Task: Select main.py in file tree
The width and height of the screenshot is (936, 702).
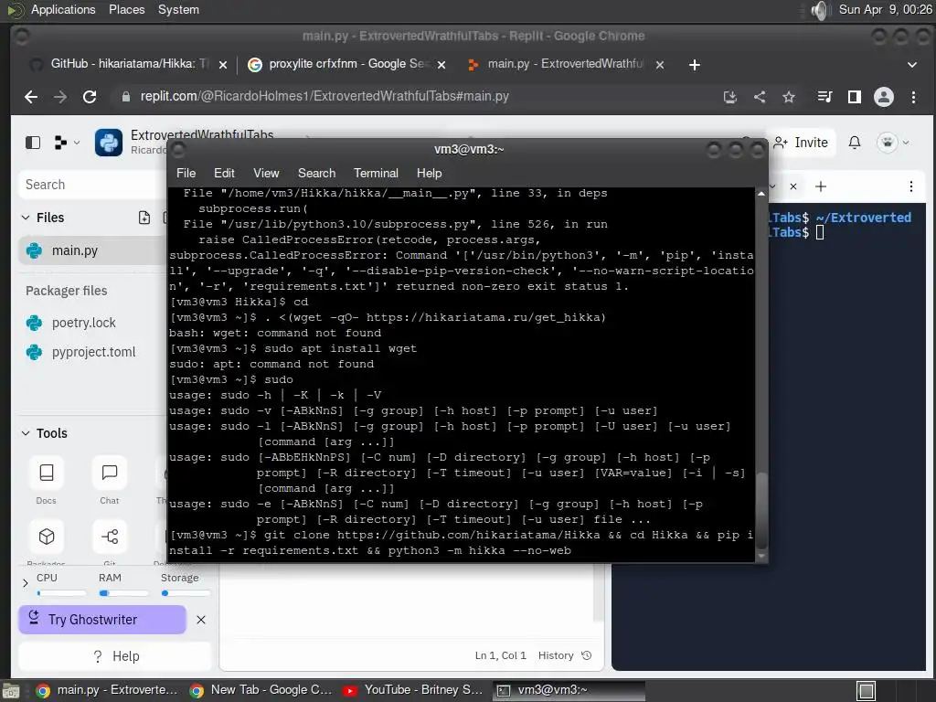Action: click(x=92, y=250)
